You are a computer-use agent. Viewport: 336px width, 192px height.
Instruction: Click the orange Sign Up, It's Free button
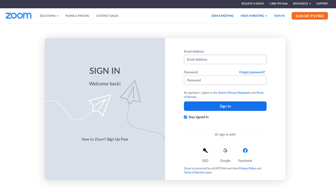[x=310, y=16]
